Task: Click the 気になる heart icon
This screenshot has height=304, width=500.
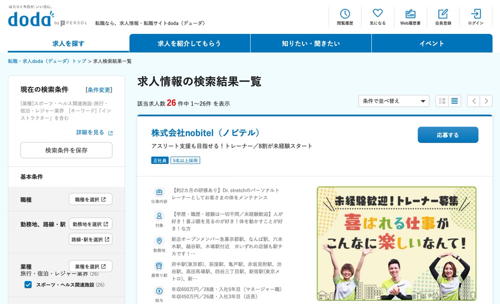Action: tap(377, 14)
